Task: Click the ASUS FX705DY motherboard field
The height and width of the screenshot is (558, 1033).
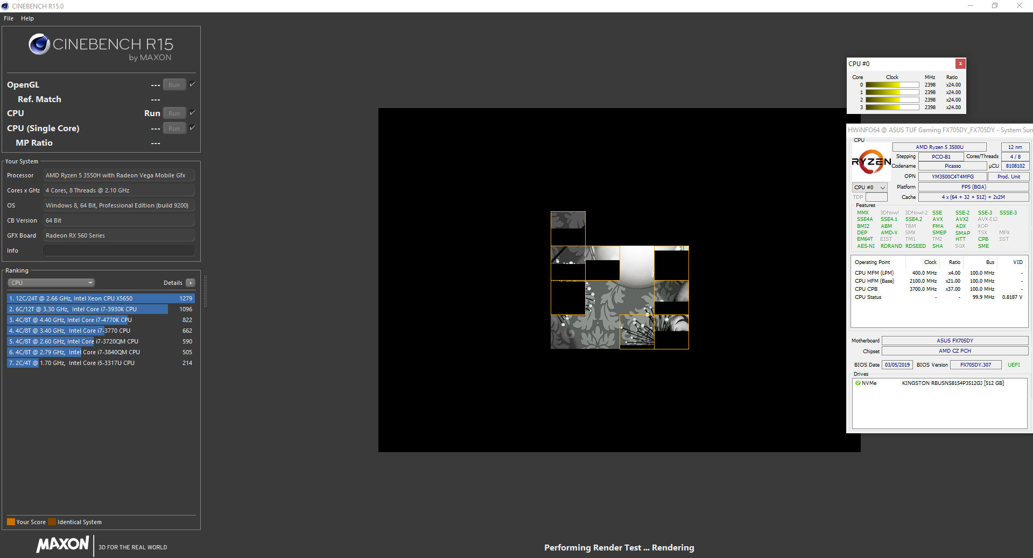Action: pyautogui.click(x=955, y=341)
